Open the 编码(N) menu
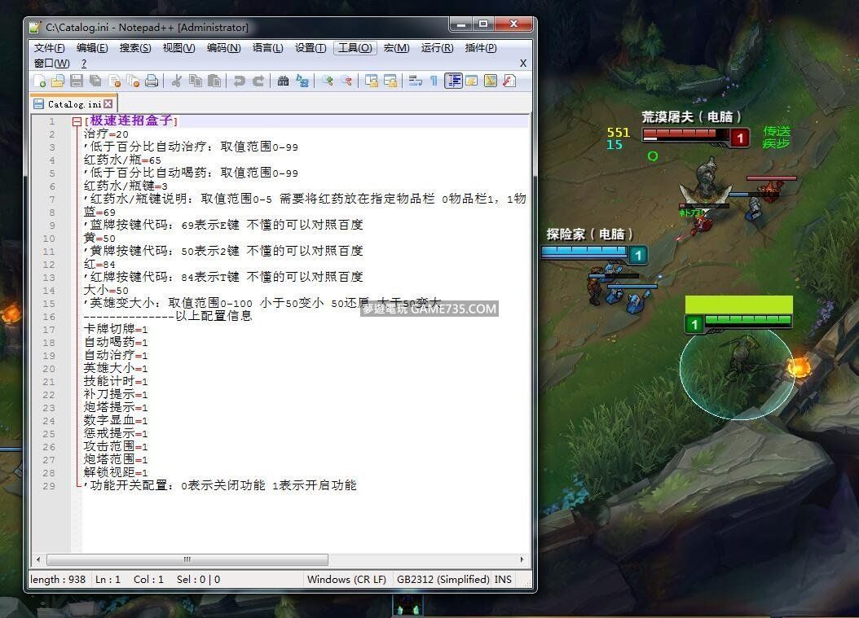The image size is (859, 618). 223,48
